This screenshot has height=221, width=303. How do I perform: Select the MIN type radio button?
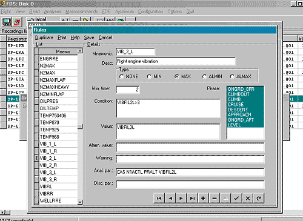149,77
